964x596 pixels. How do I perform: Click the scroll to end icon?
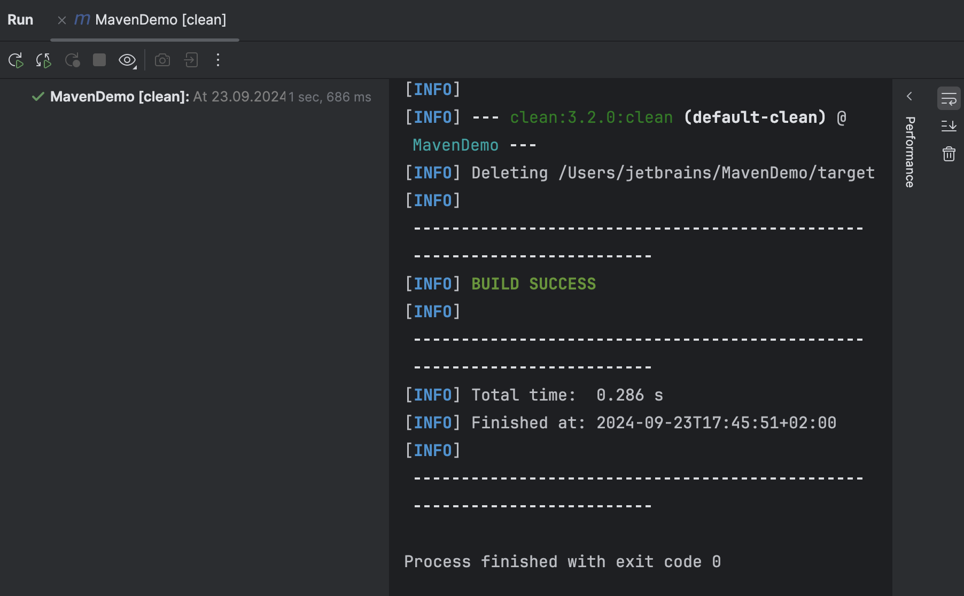(949, 126)
